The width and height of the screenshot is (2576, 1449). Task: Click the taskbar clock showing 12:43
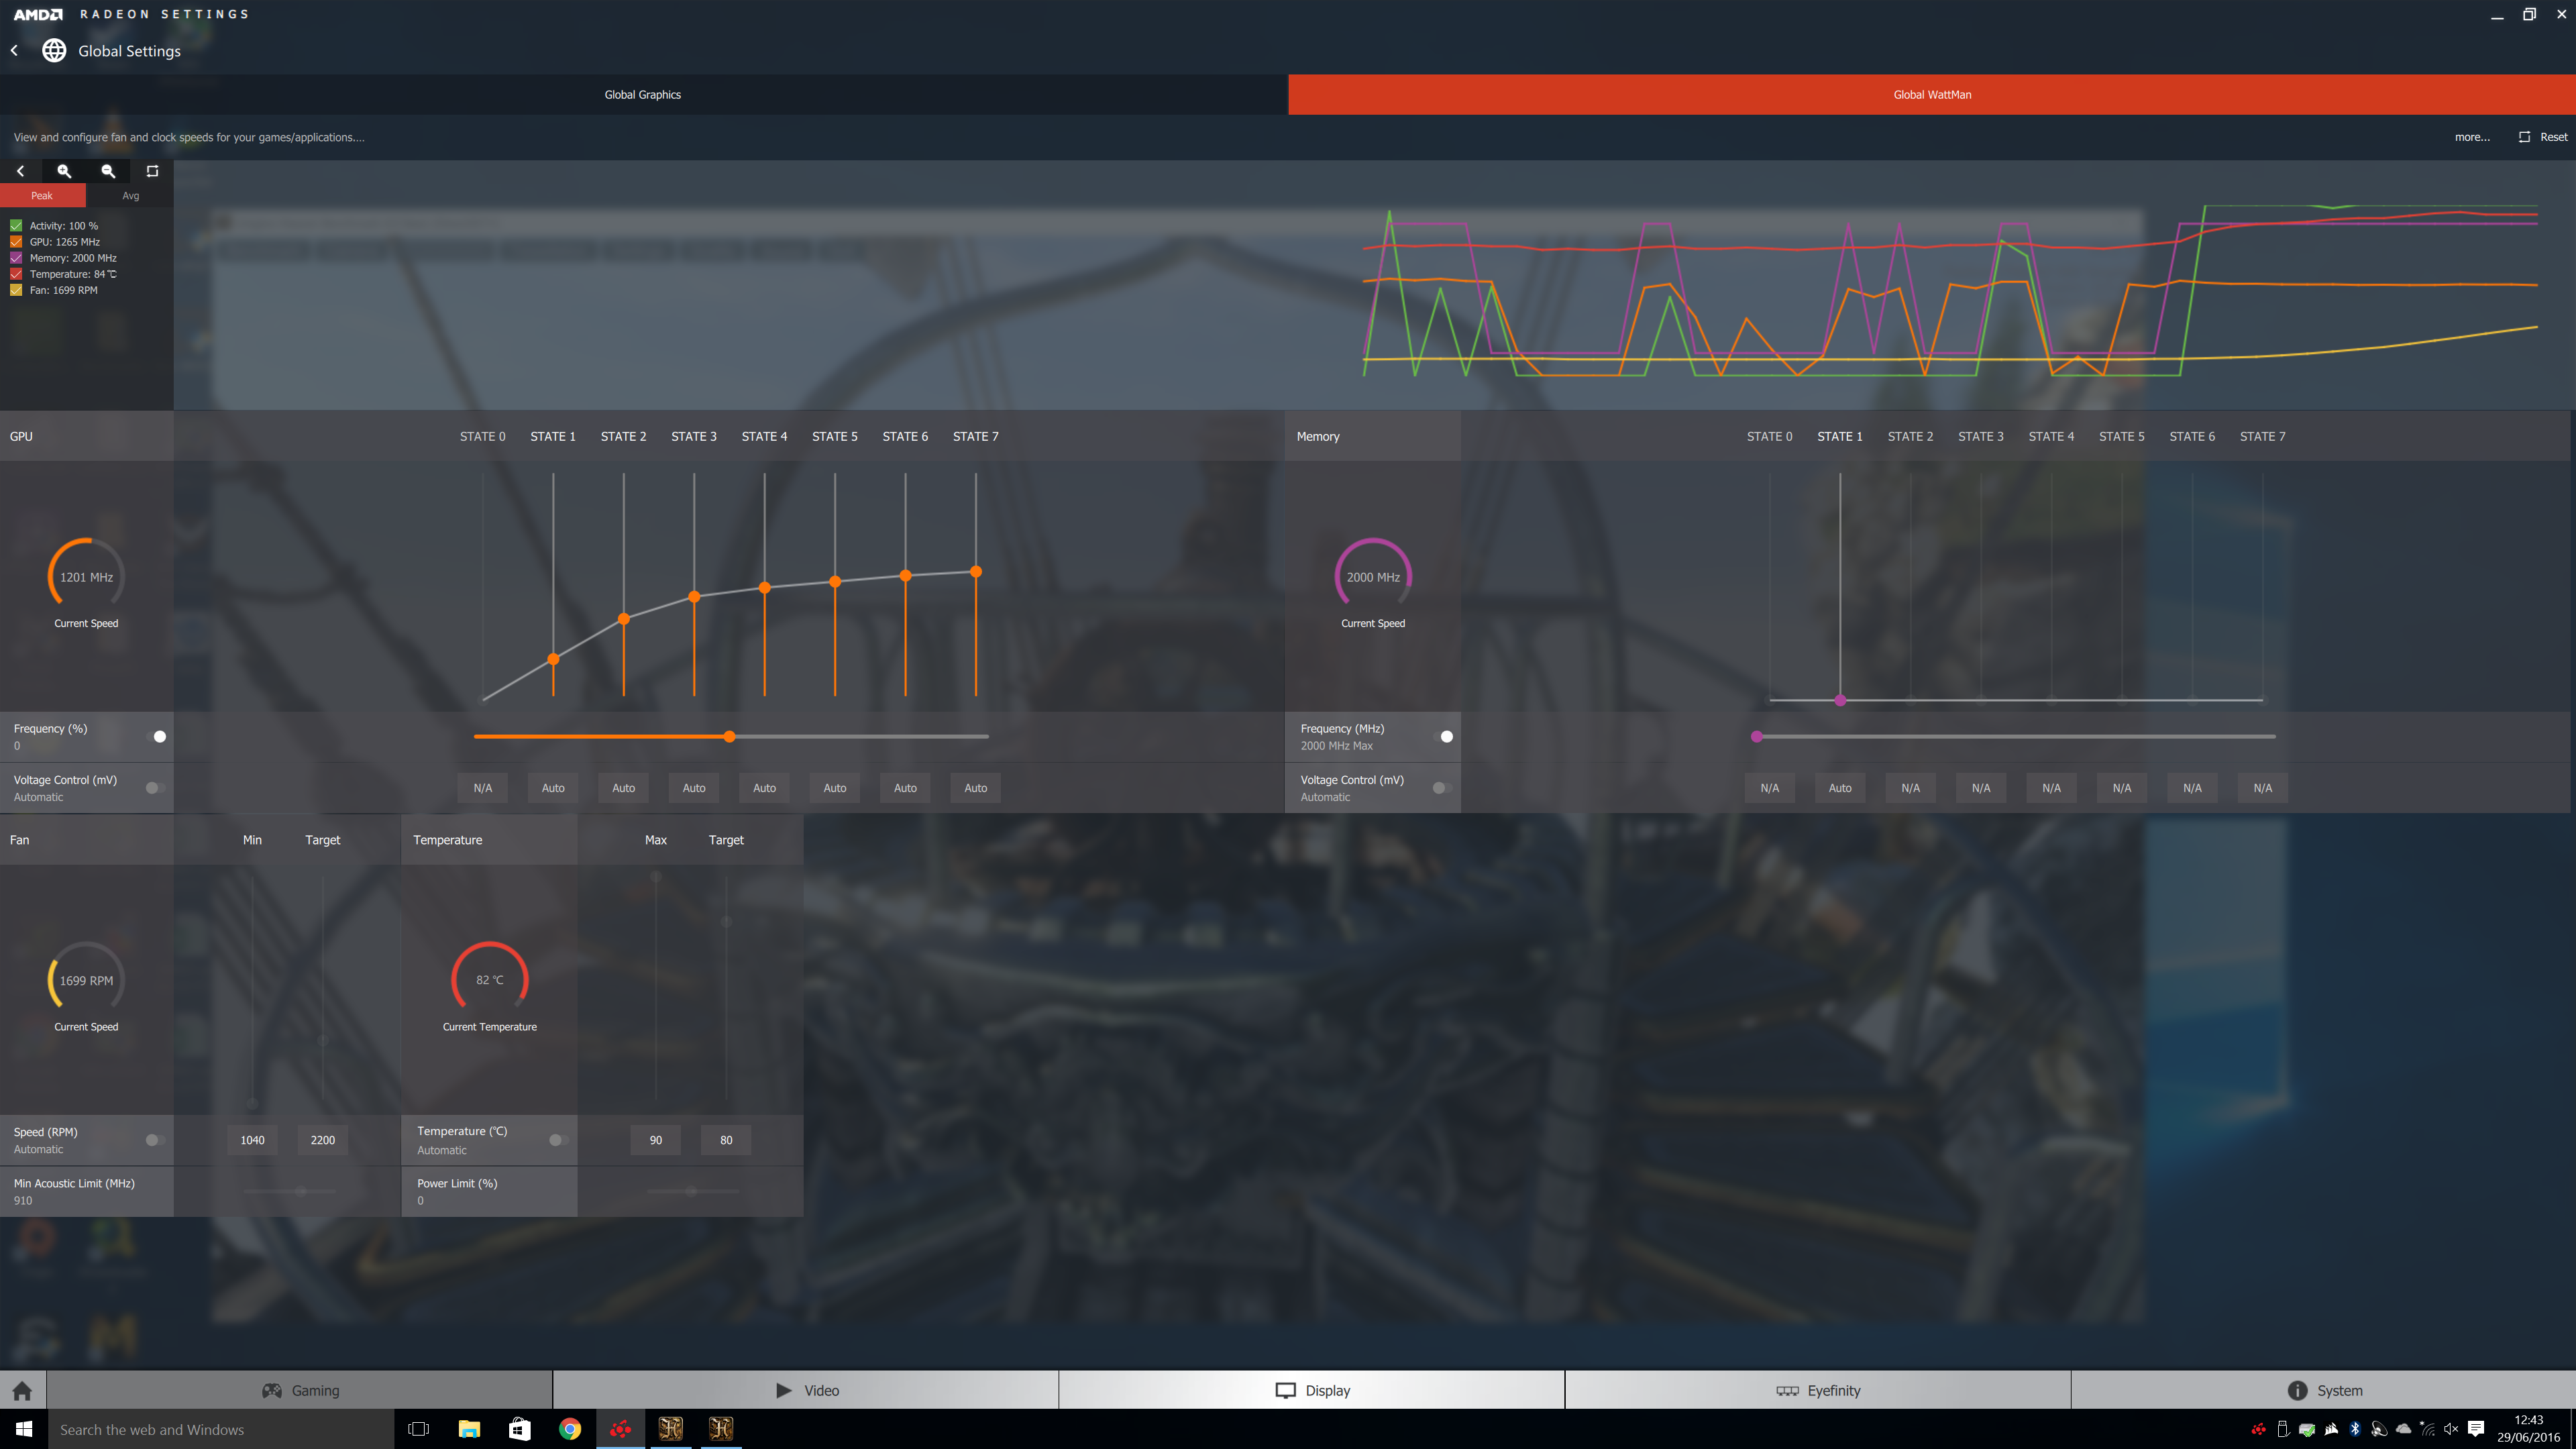[2528, 1429]
